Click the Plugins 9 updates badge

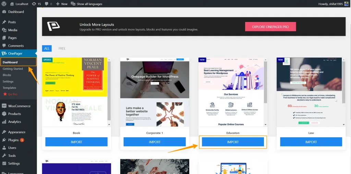click(22, 140)
